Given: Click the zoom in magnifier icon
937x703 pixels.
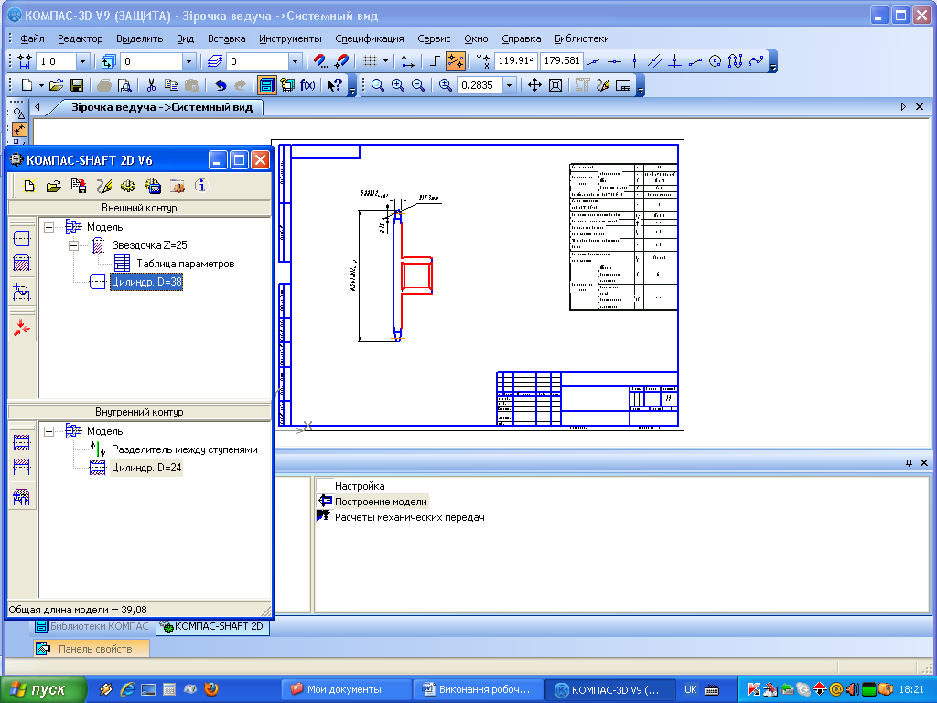Looking at the screenshot, I should (x=398, y=85).
